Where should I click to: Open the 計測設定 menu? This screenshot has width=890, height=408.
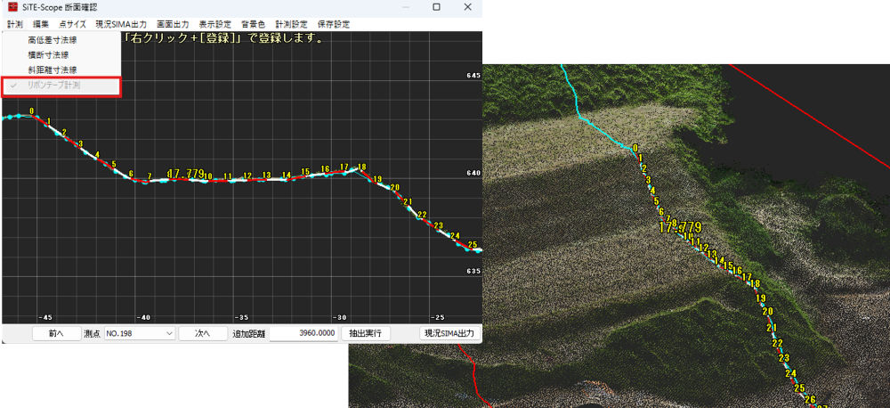pos(291,24)
